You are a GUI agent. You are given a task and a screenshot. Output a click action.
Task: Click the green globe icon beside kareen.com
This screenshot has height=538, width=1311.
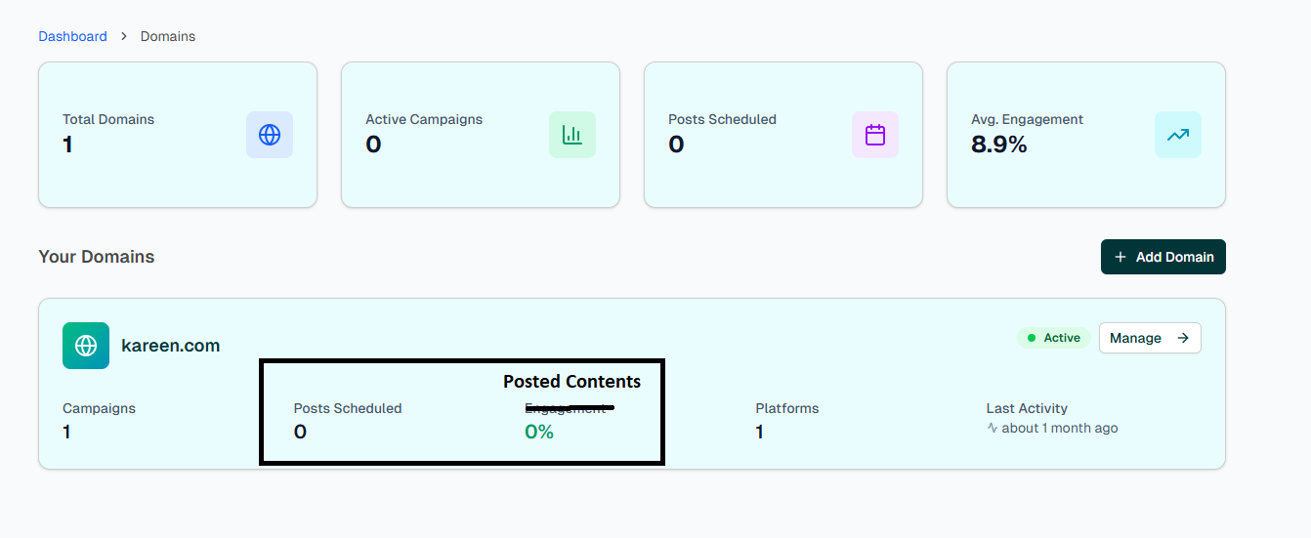point(86,346)
